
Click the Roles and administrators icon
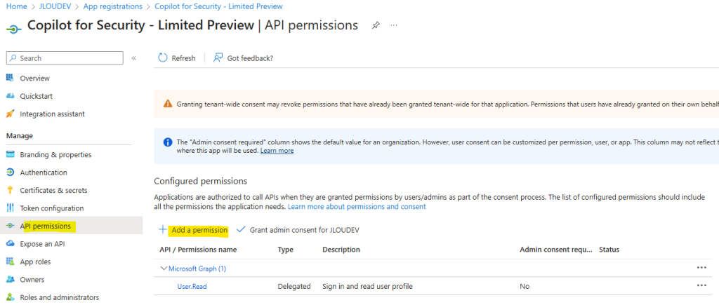(x=10, y=297)
